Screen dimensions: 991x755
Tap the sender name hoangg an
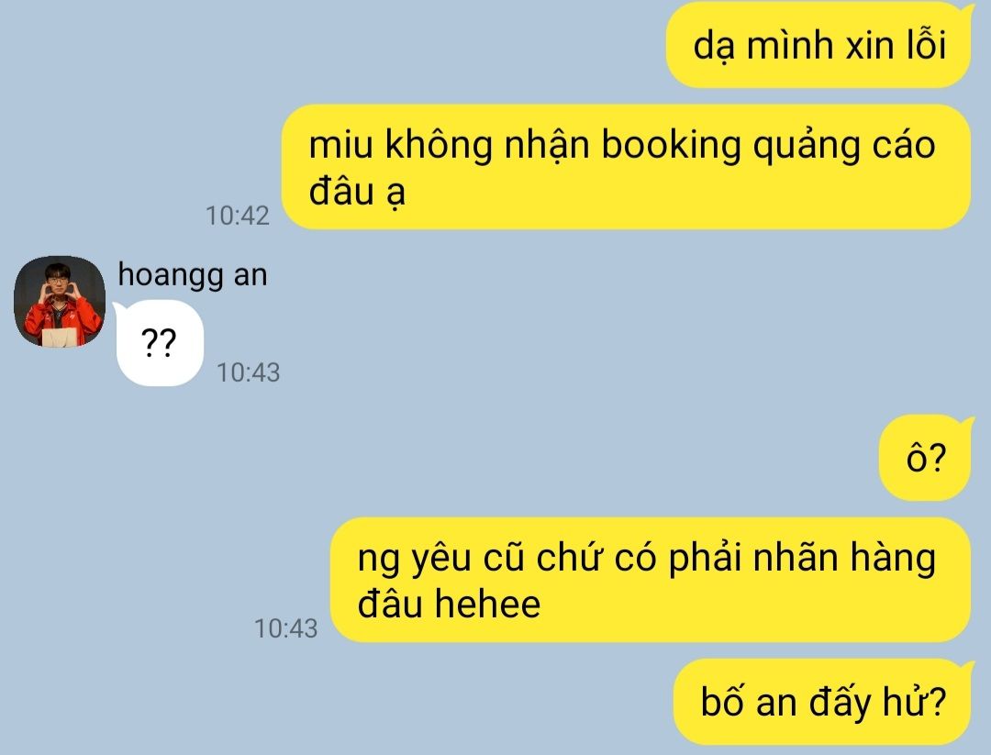193,275
